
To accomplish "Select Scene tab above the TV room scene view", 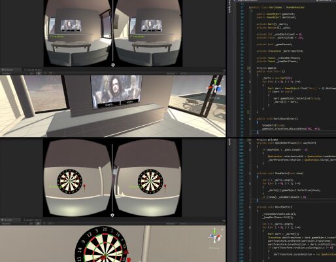I will pos(10,69).
